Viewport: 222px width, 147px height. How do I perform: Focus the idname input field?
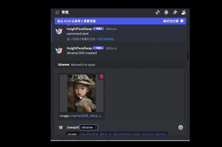click(89, 127)
